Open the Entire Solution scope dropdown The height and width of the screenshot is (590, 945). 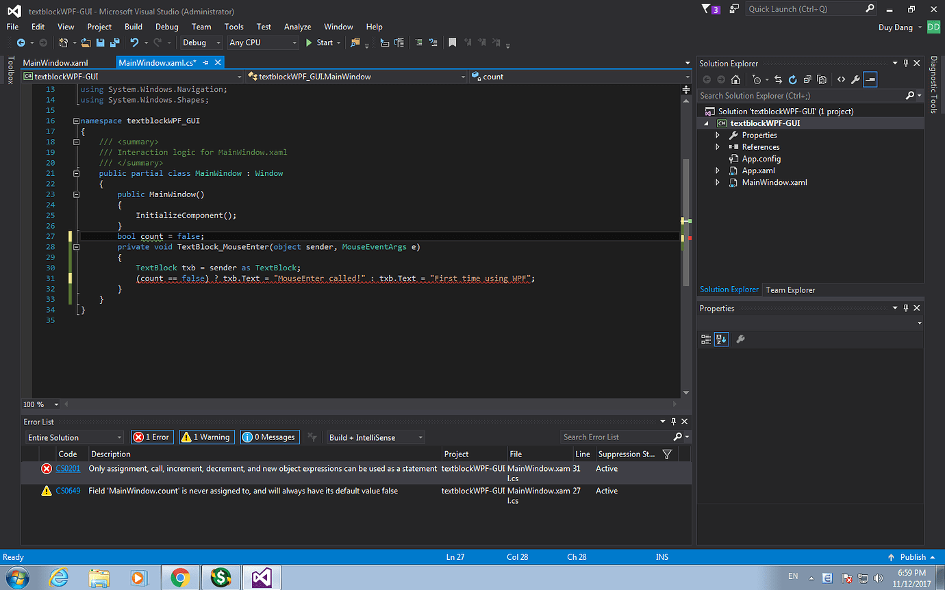75,437
